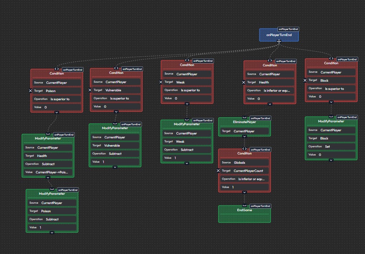Click the code brackets icon on the Weak Condition node
The width and height of the screenshot is (365, 254).
[x=187, y=60]
